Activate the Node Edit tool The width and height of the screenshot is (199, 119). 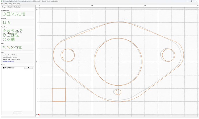(4, 47)
